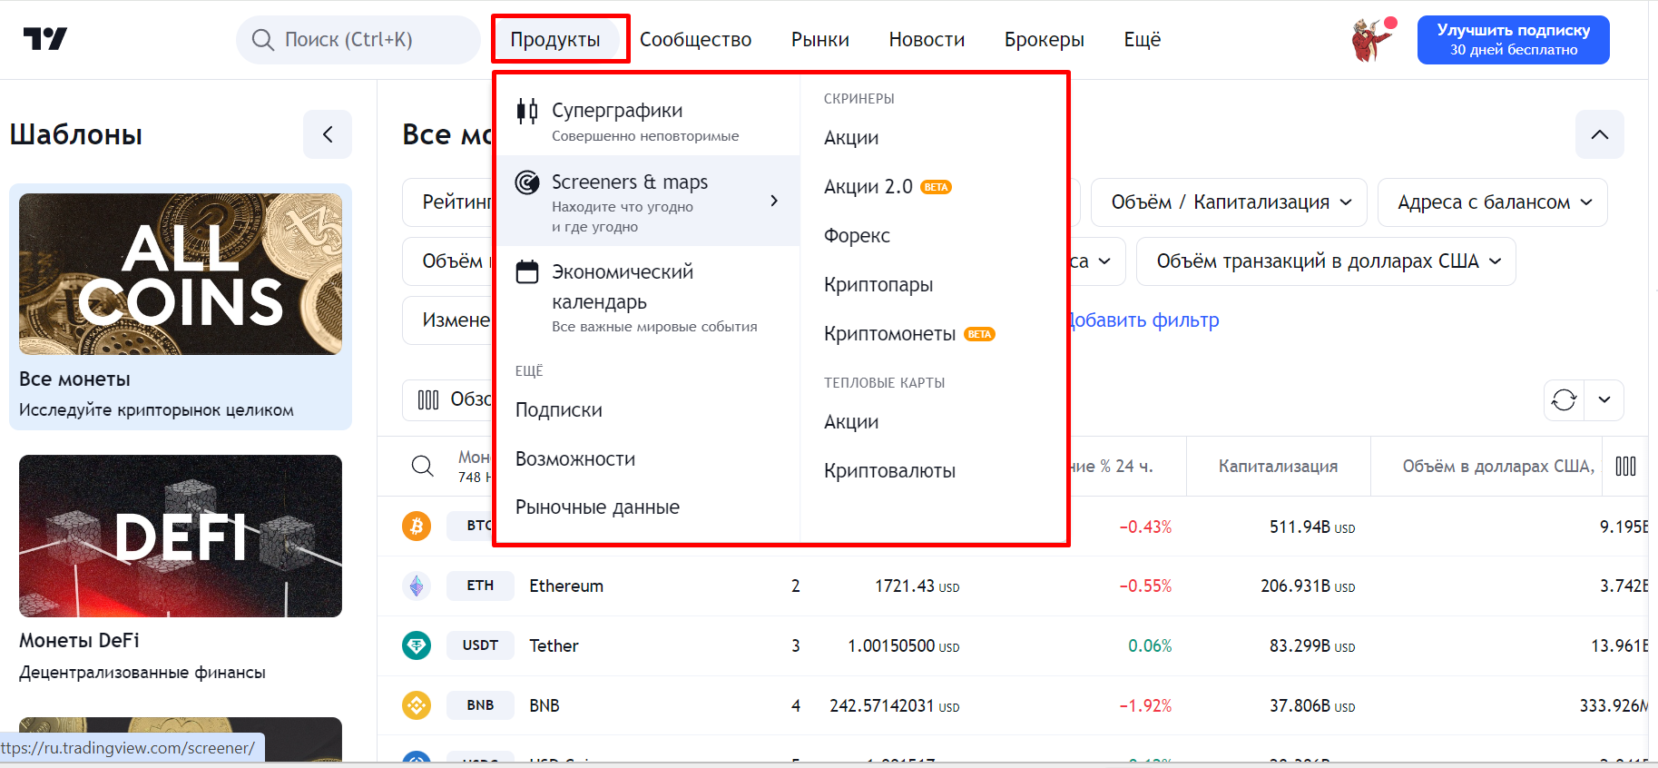Open the Брокеры menu
Viewport: 1658px width, 768px height.
pyautogui.click(x=1045, y=40)
